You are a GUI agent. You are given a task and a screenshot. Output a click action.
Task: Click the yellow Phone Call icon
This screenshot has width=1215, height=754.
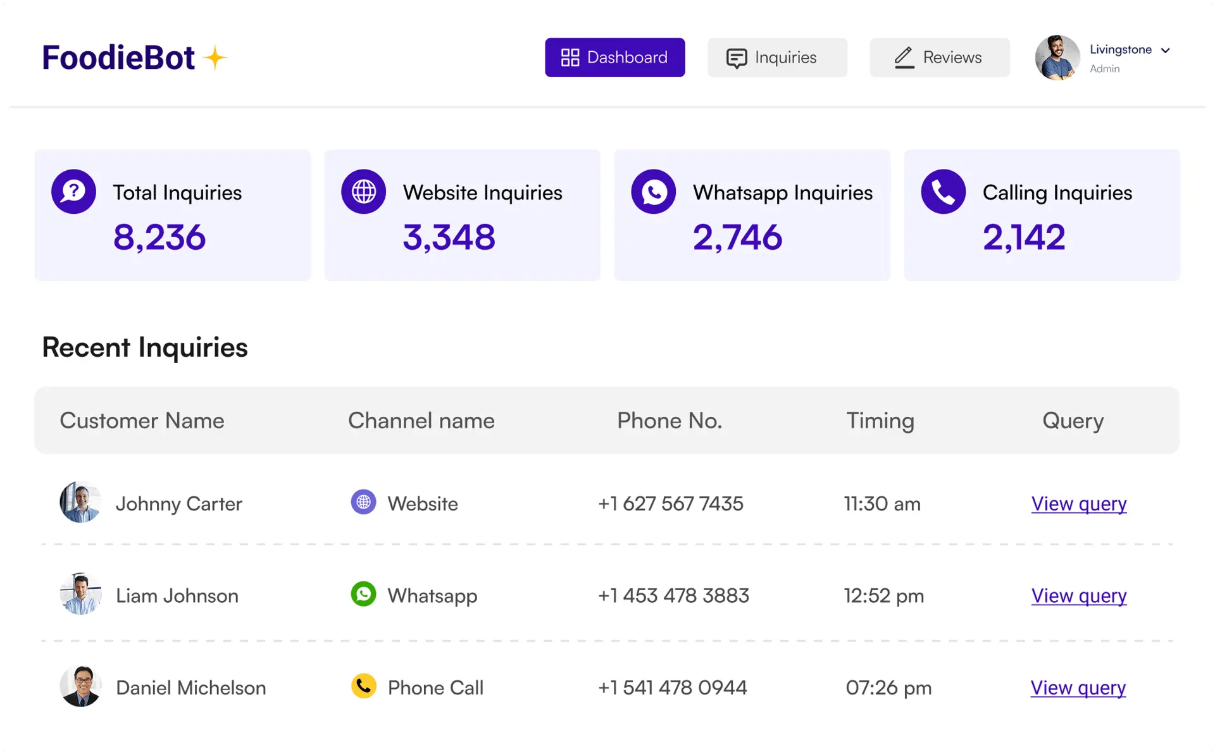[363, 686]
